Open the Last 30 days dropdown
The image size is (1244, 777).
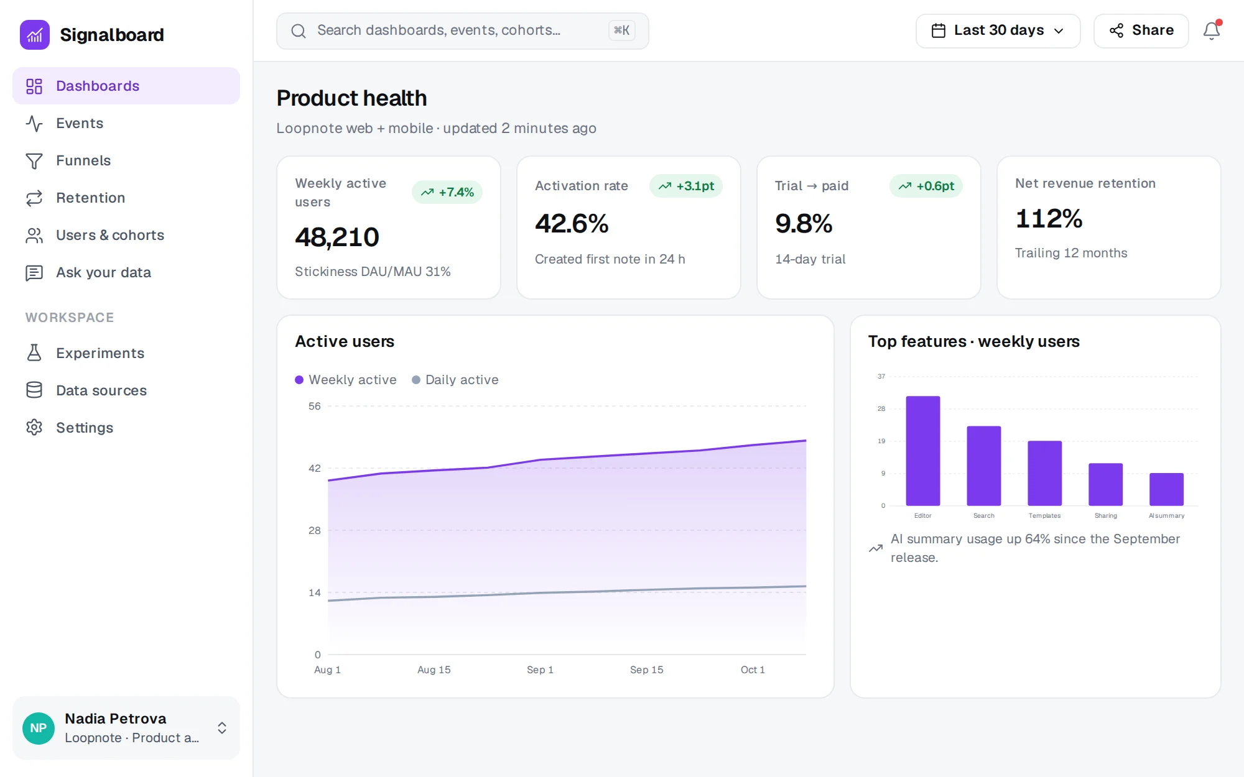point(998,30)
